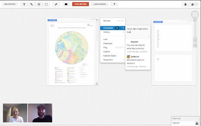Open Placement submenu entry

[x=113, y=60]
